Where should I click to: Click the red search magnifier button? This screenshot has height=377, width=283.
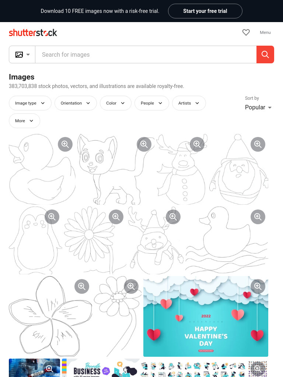(265, 54)
